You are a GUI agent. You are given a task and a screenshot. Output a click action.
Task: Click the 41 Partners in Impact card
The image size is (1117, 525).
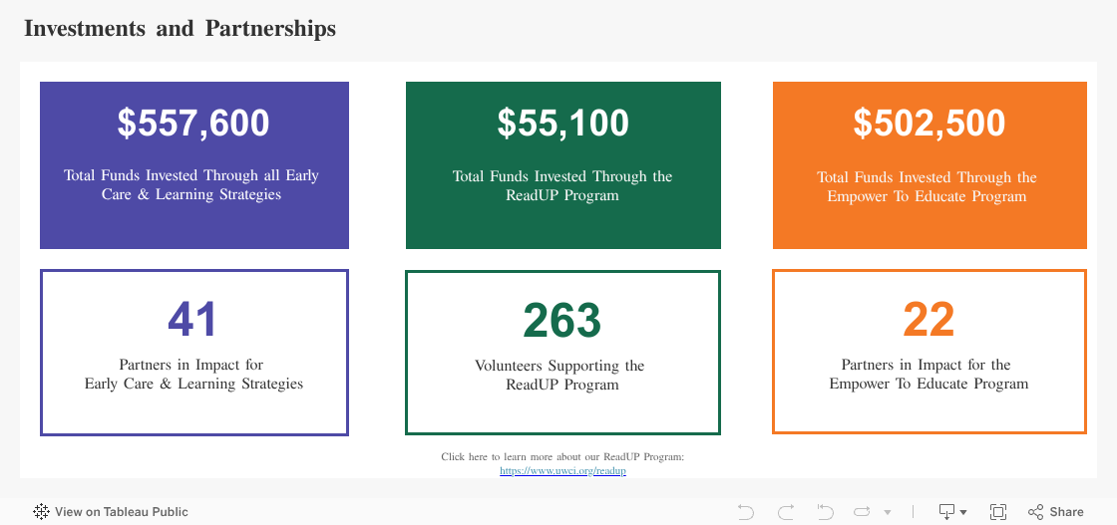(193, 352)
